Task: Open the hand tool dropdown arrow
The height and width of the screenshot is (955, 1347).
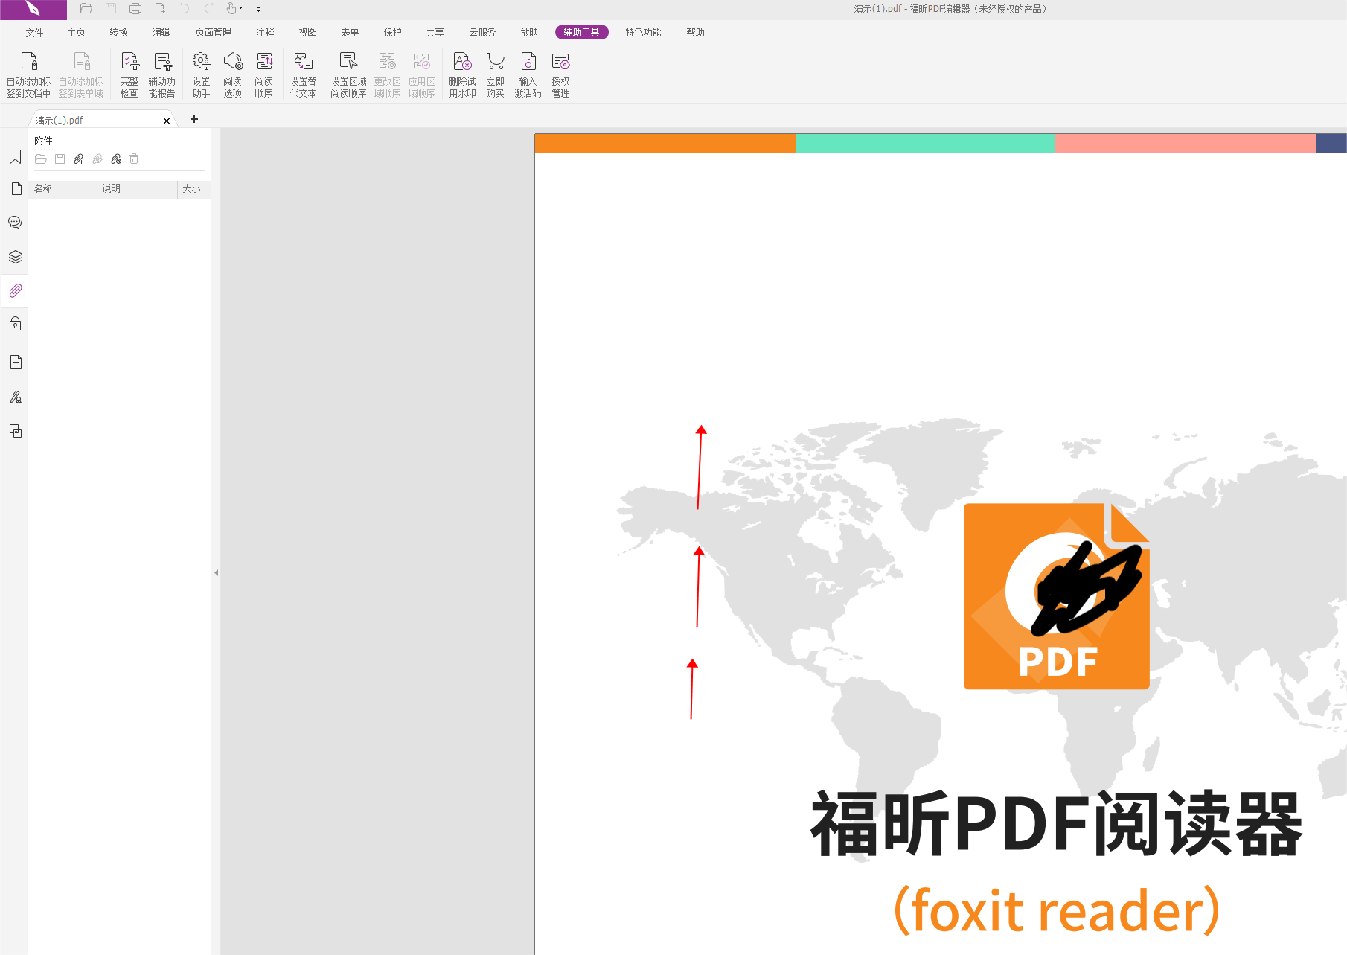Action: [x=242, y=9]
